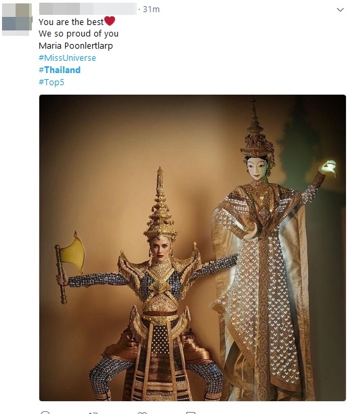
Task: Open the tweet options chevron menu
Action: tap(341, 9)
